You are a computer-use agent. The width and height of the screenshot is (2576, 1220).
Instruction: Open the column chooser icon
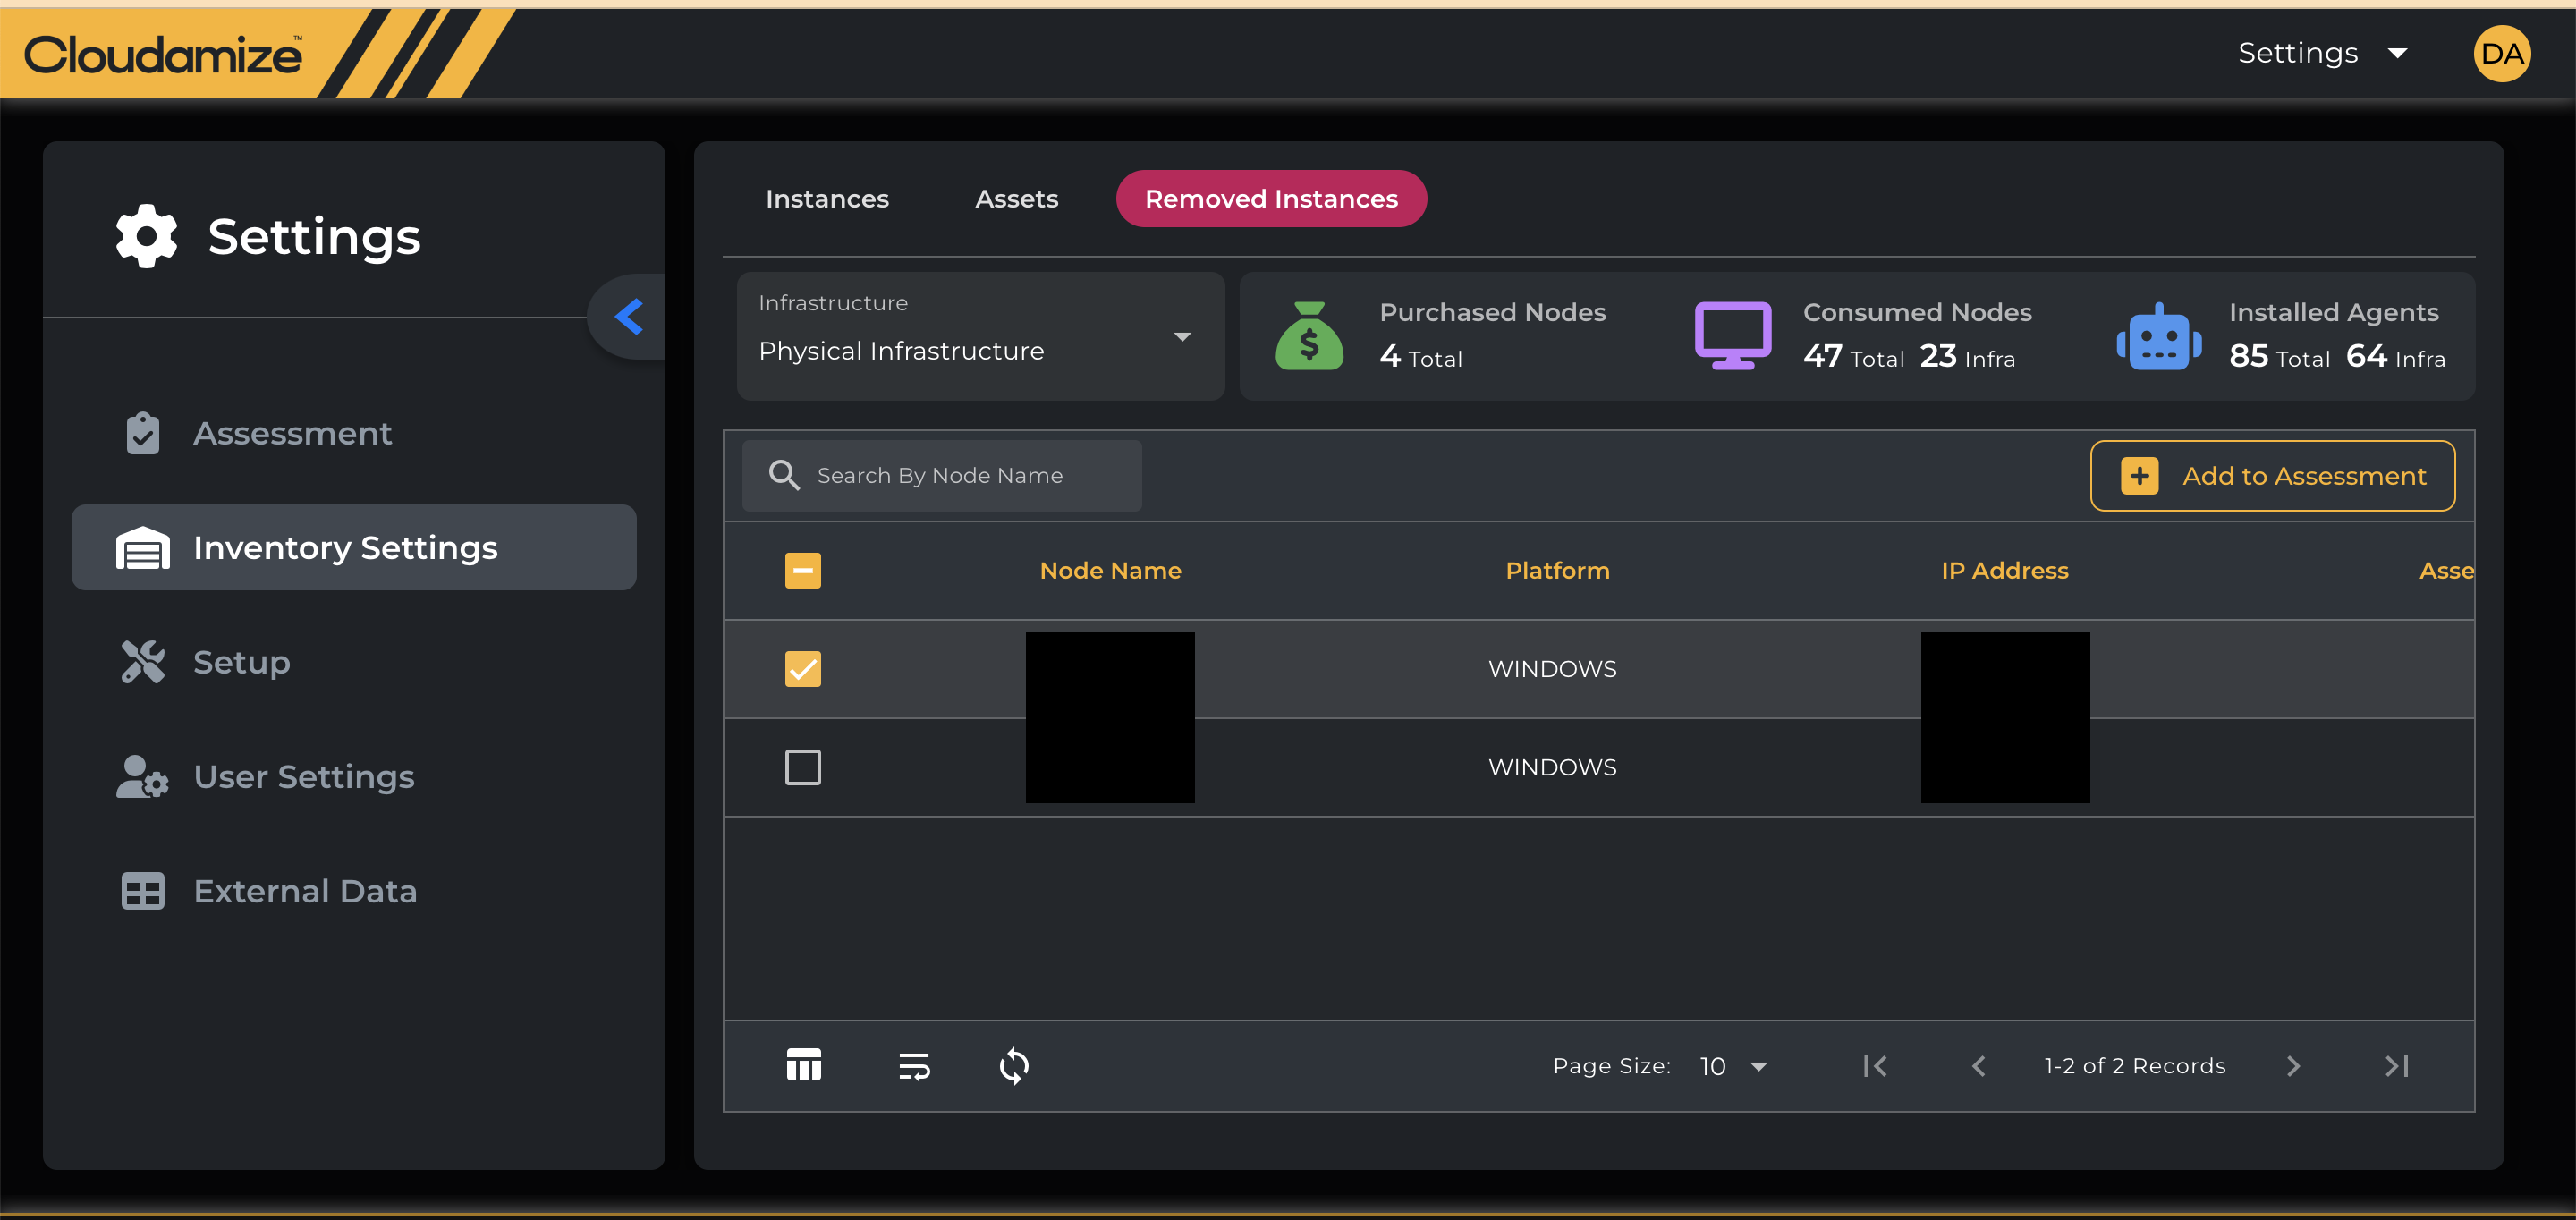click(803, 1066)
